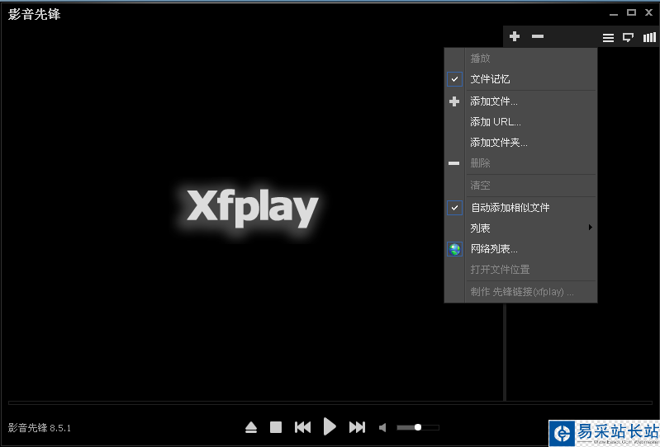Image resolution: width=660 pixels, height=447 pixels.
Task: Click the screen icon beside the bars icon
Action: pos(629,37)
